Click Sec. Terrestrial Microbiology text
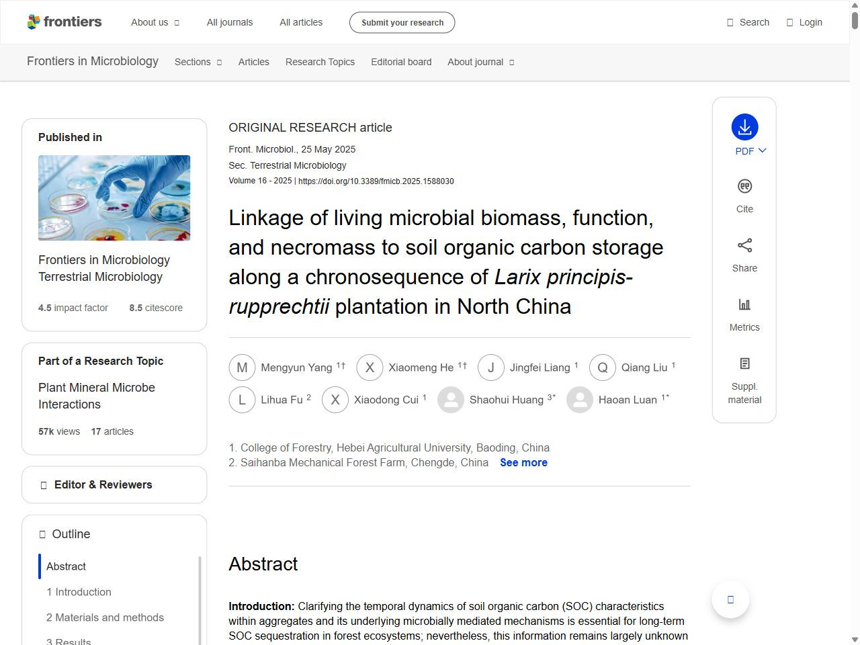Image resolution: width=860 pixels, height=645 pixels. point(288,165)
